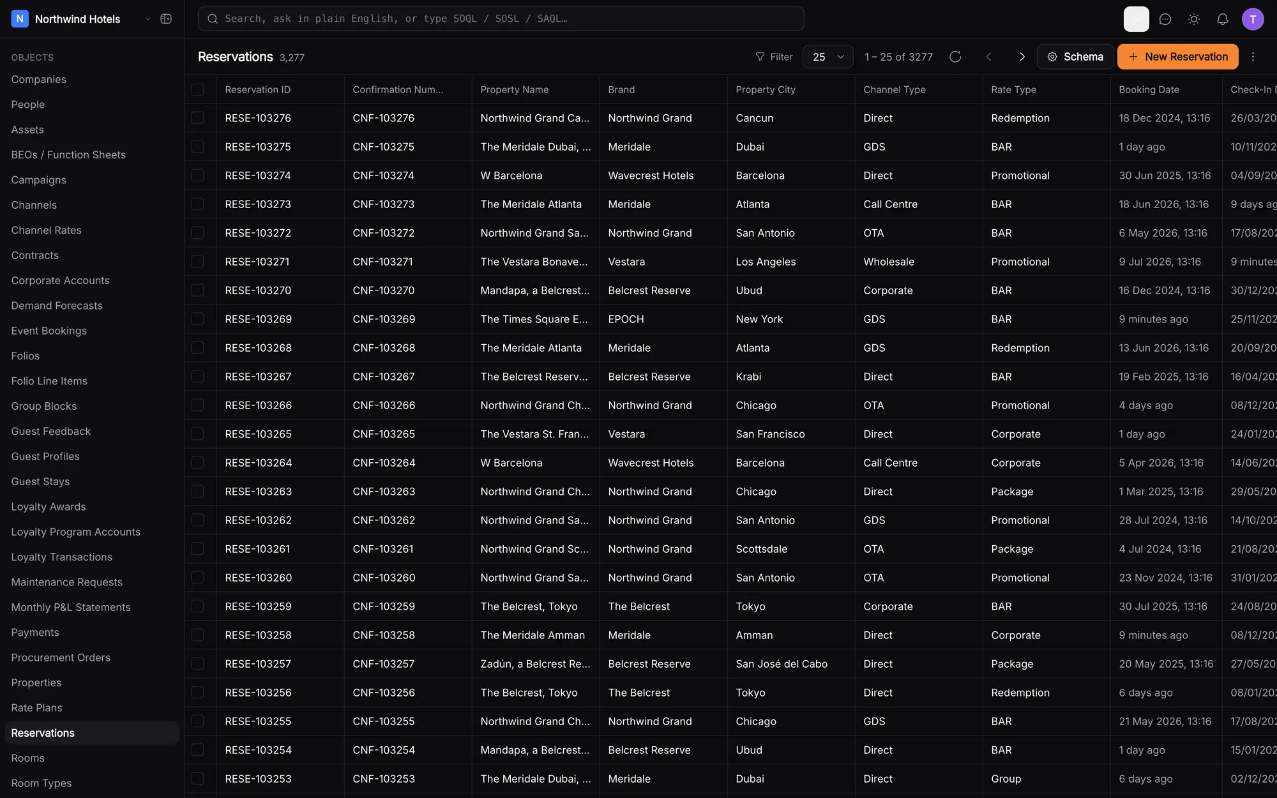Check the RESE-103274 row checkbox

click(197, 176)
